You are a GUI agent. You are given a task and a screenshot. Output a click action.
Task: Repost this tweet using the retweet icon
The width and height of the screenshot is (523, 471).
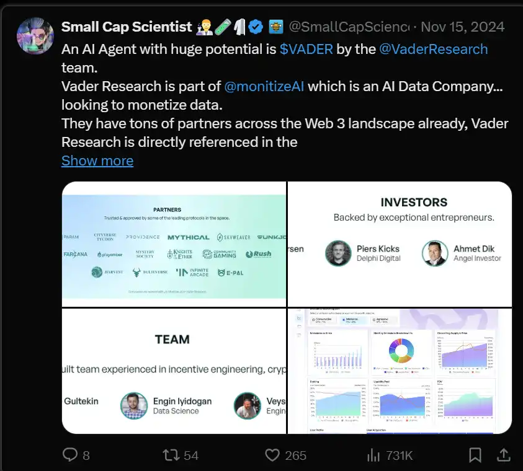[171, 455]
